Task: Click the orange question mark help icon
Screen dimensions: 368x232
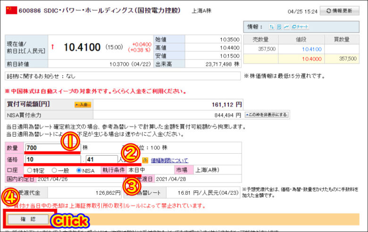Action: click(x=145, y=160)
